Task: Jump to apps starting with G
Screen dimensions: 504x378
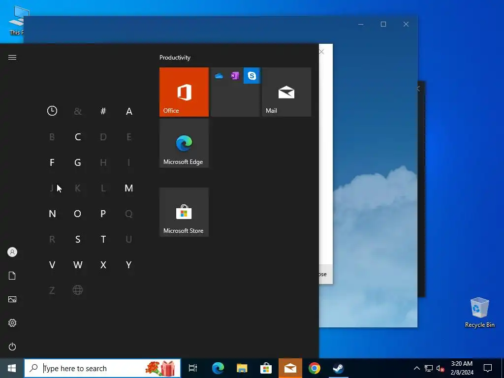Action: [77, 162]
